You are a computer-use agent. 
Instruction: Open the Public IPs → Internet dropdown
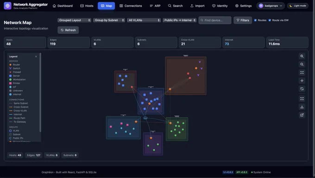click(180, 20)
